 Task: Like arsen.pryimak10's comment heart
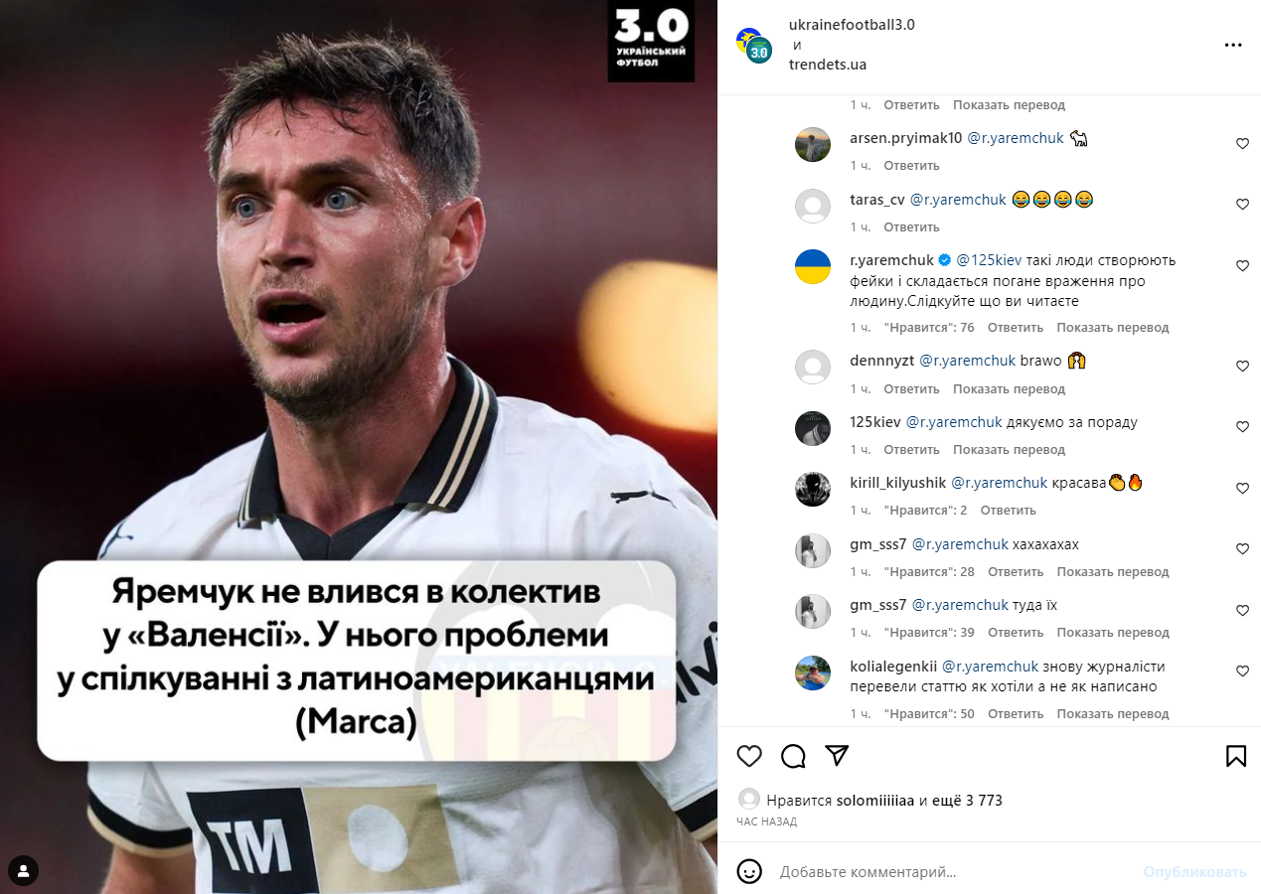[x=1242, y=144]
